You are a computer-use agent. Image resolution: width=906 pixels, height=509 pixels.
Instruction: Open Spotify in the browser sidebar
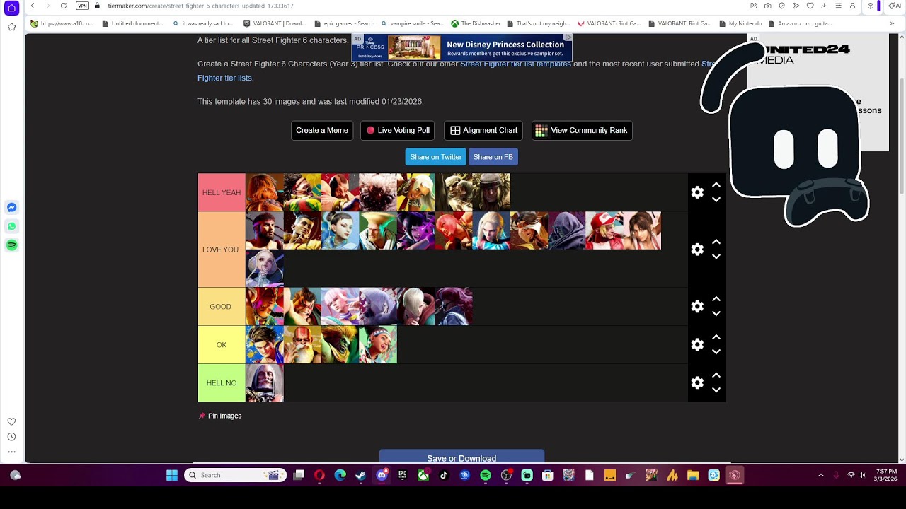tap(11, 245)
